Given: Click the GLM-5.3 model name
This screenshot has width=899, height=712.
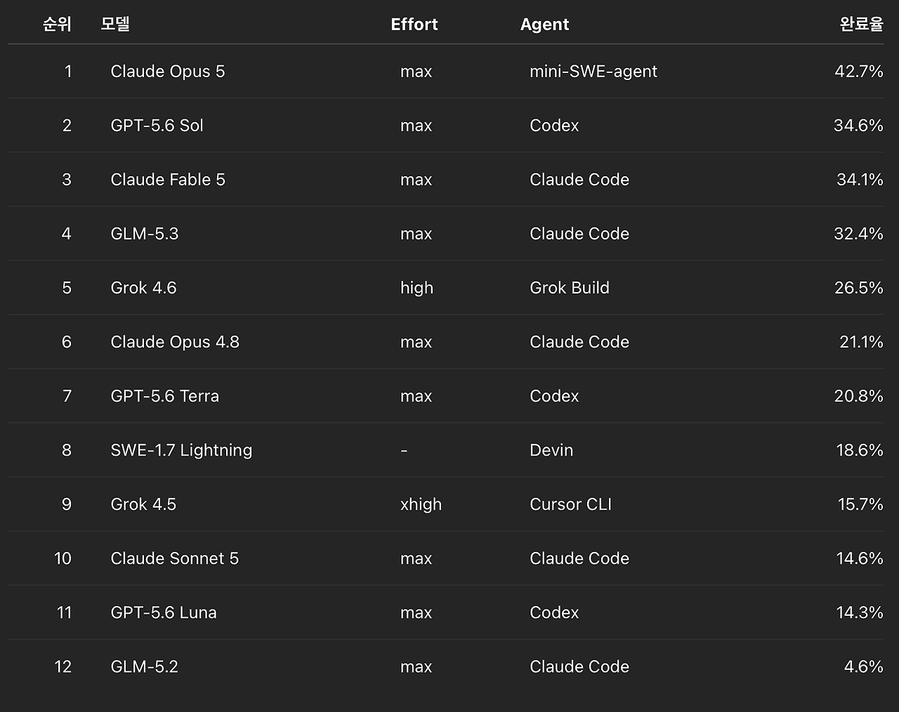Looking at the screenshot, I should tap(145, 234).
